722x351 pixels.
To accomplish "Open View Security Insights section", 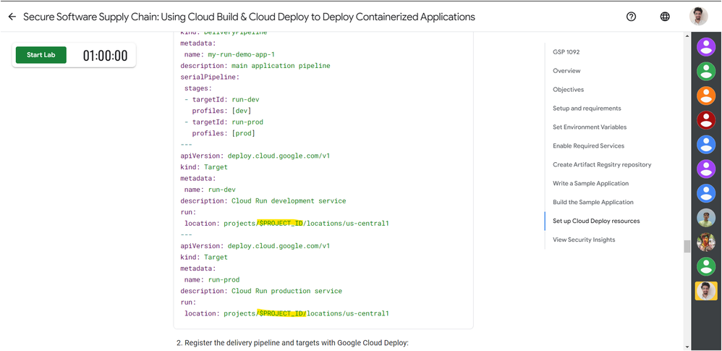I will [x=584, y=240].
